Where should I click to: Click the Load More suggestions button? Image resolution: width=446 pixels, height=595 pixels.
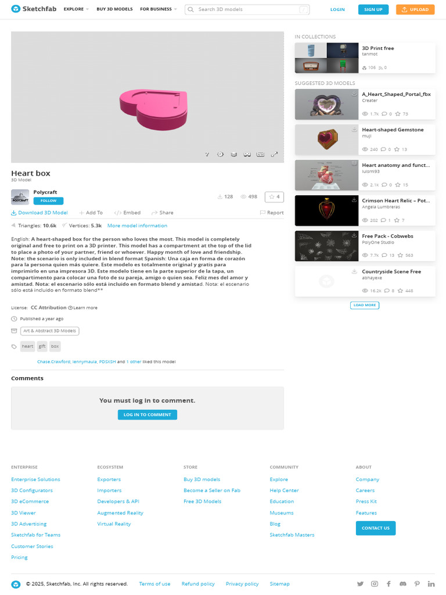point(365,305)
